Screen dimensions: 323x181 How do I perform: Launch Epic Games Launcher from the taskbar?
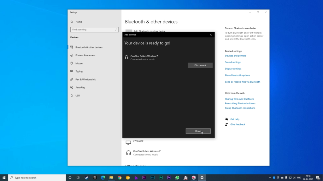click(x=95, y=178)
